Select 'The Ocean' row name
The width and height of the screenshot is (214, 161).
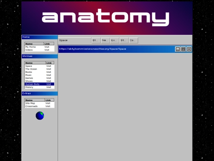(31, 69)
